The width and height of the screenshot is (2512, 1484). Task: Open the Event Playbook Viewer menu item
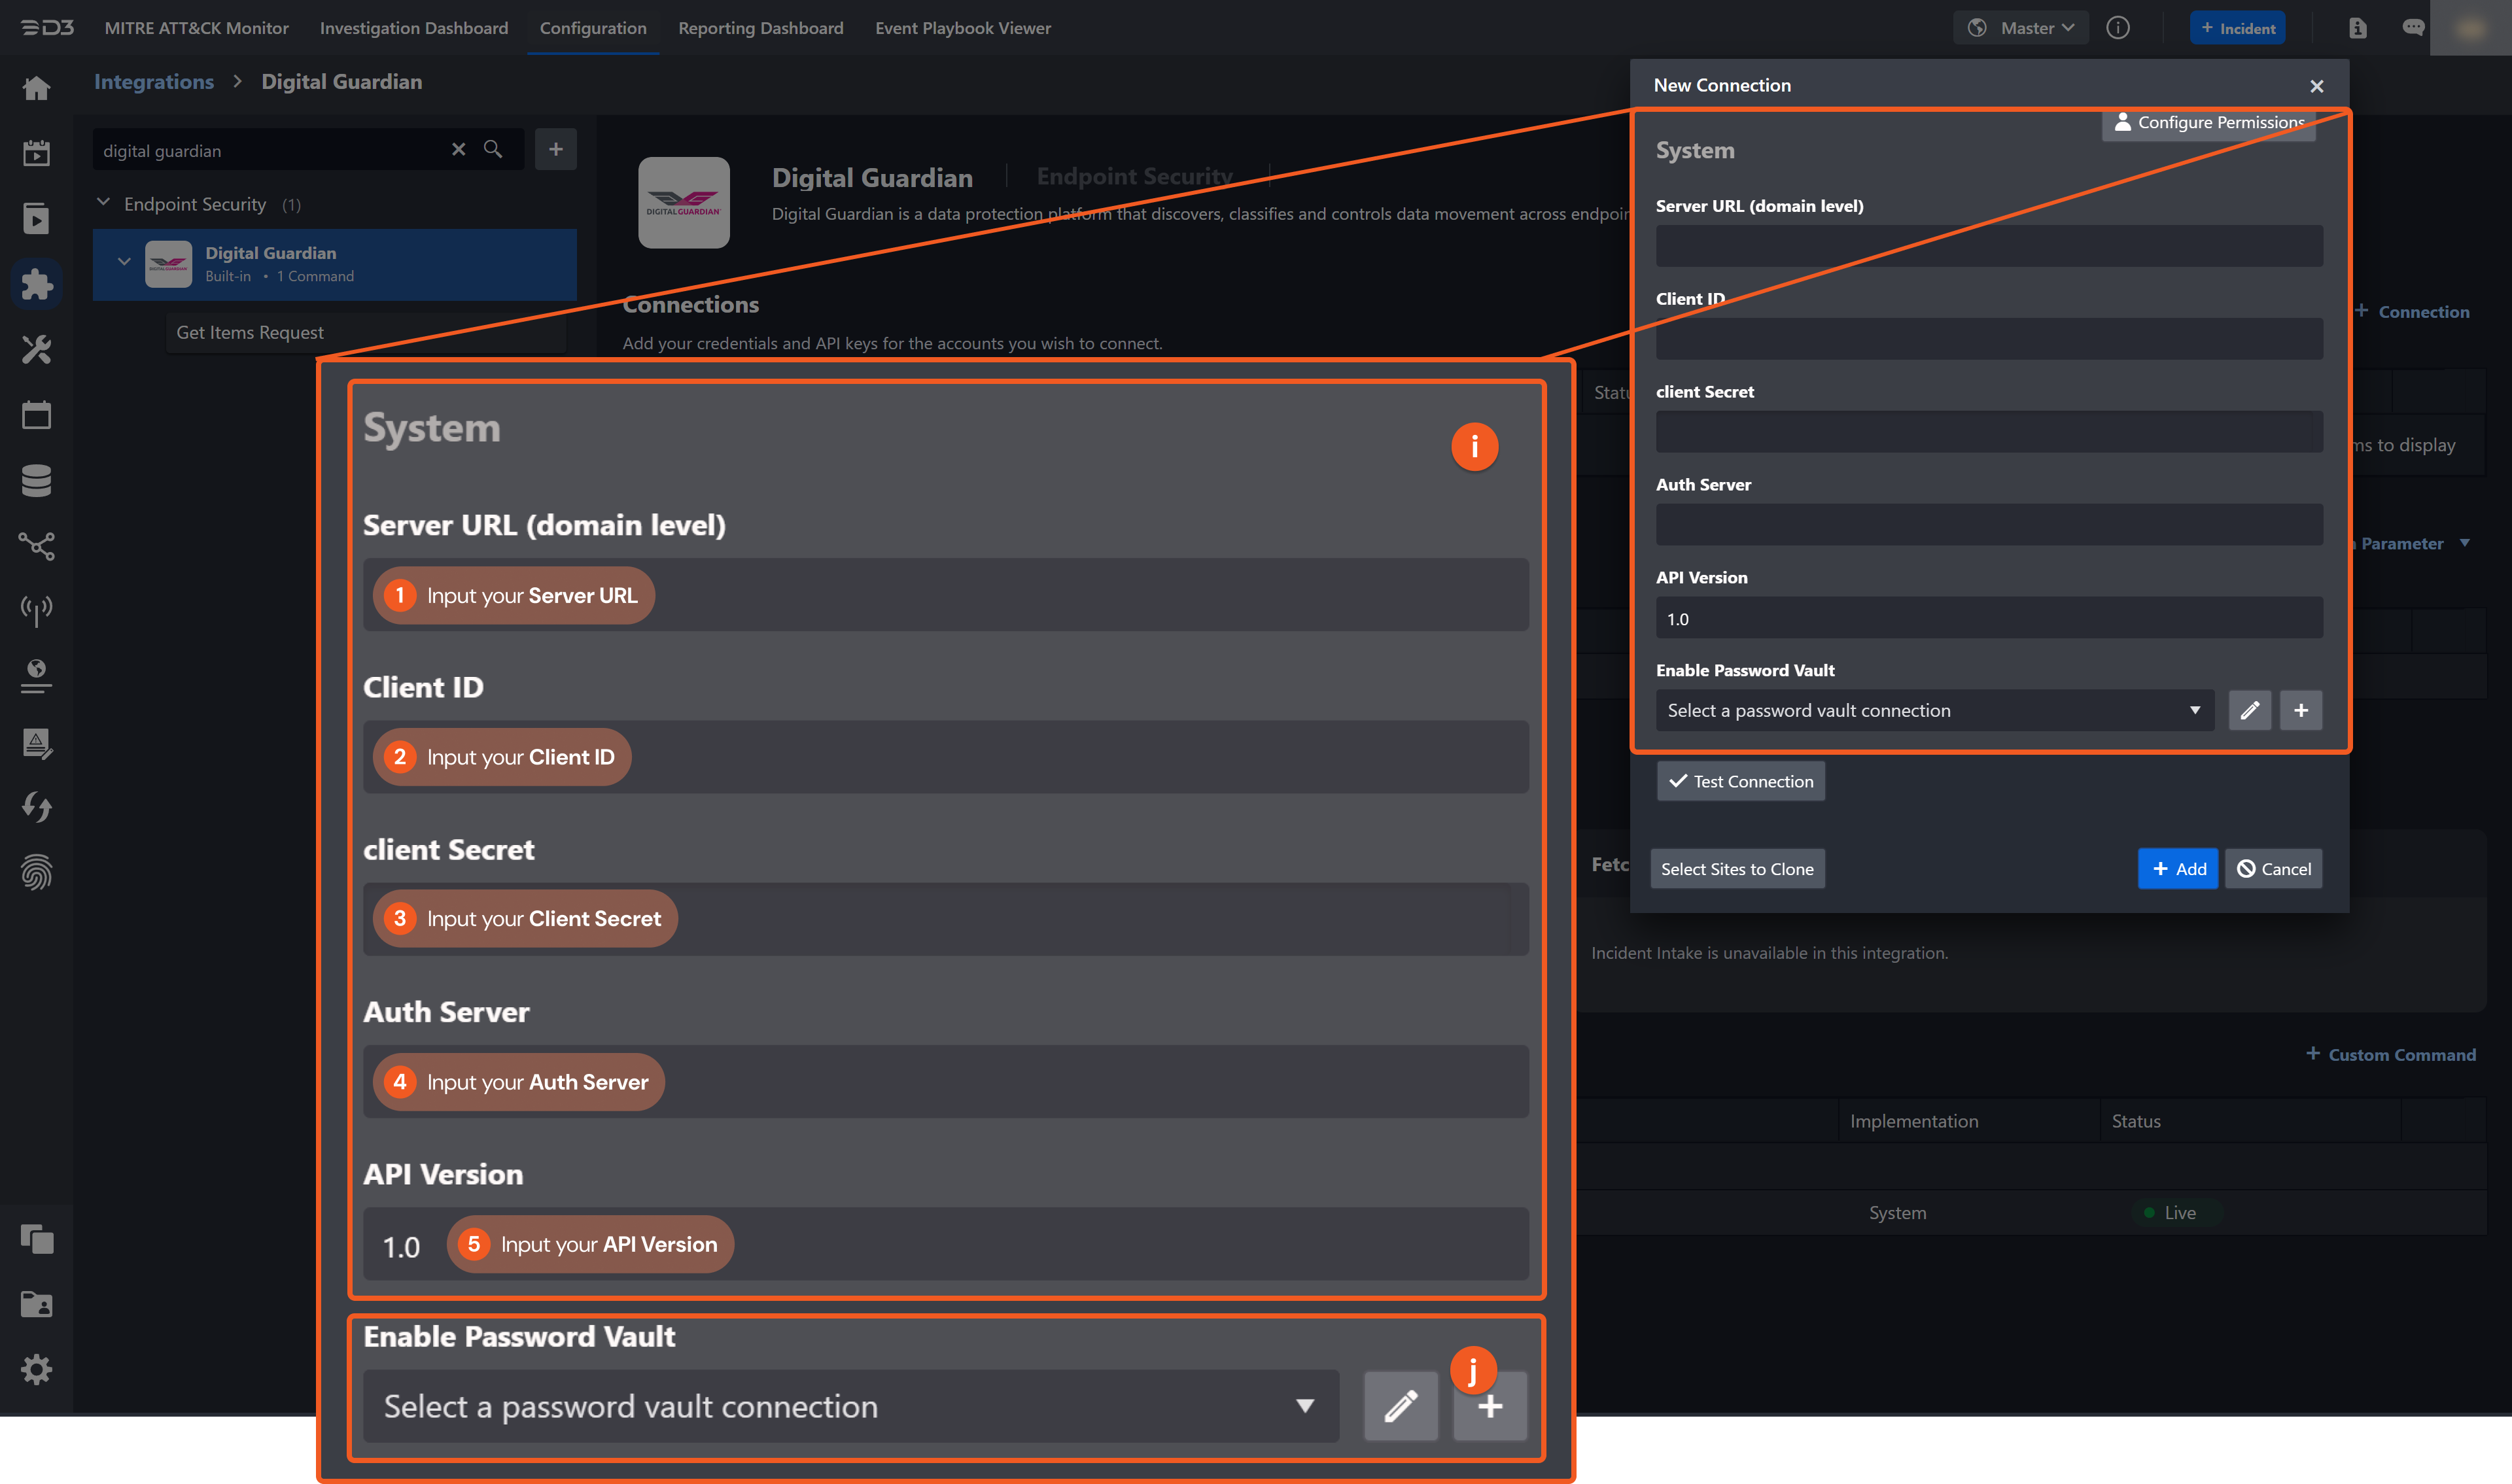click(963, 28)
